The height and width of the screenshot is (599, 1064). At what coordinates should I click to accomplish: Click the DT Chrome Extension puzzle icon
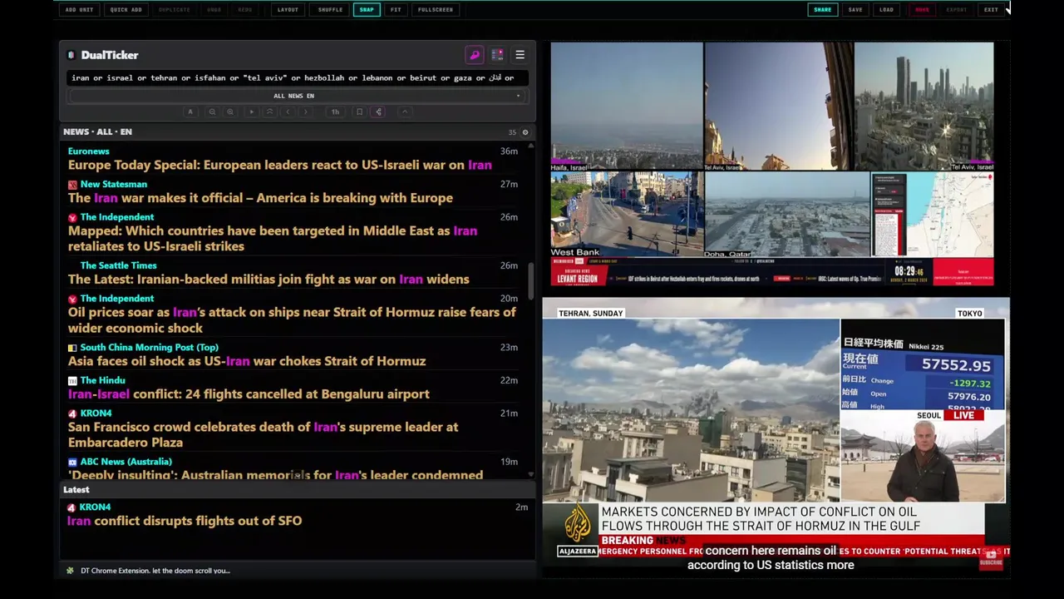[x=71, y=571]
